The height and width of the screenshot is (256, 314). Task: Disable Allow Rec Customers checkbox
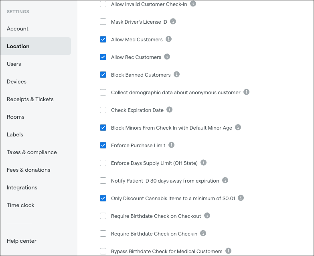tap(103, 57)
